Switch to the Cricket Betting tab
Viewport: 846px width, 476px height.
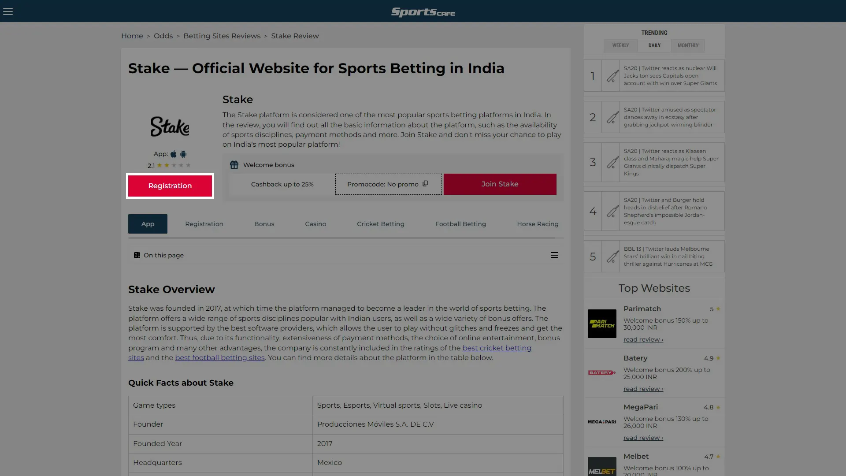coord(380,224)
